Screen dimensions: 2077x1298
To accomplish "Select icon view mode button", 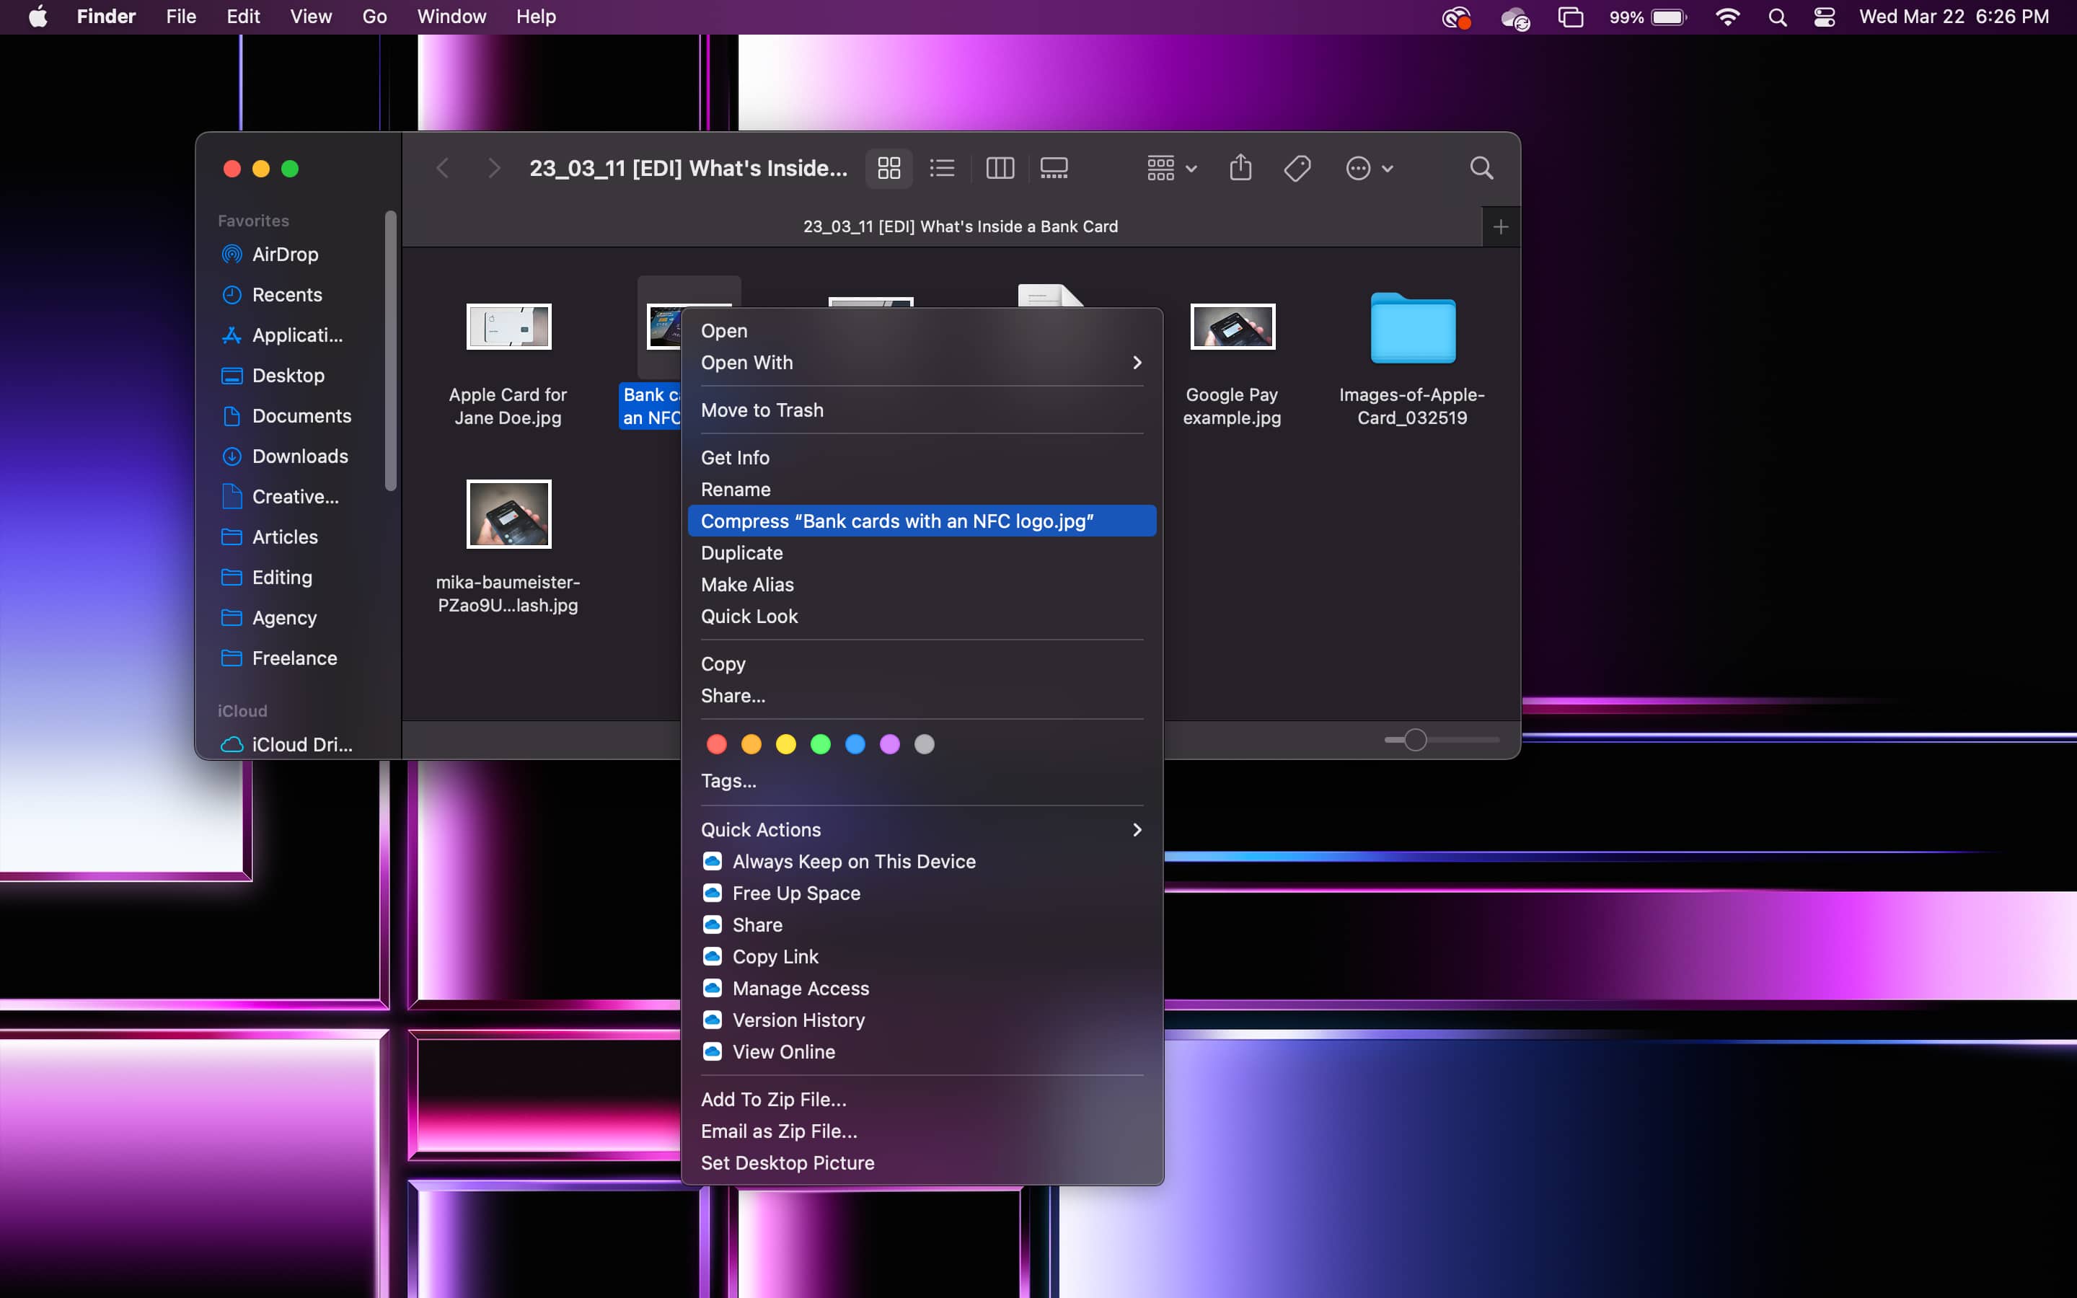I will (889, 168).
